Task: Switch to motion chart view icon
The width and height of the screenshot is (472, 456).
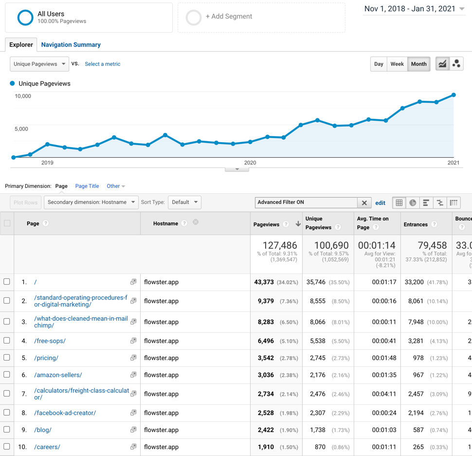Action: coord(456,64)
